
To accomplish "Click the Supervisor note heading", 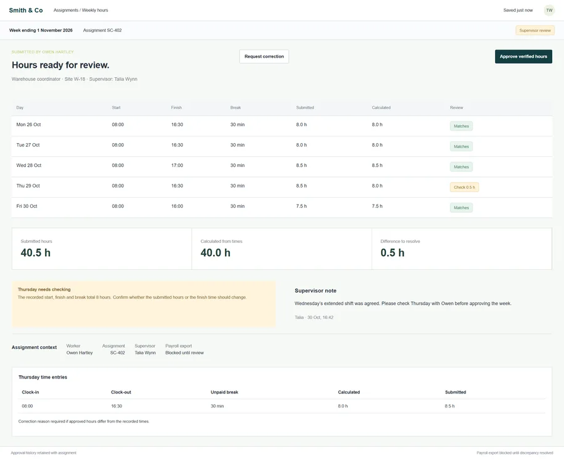I will 315,291.
